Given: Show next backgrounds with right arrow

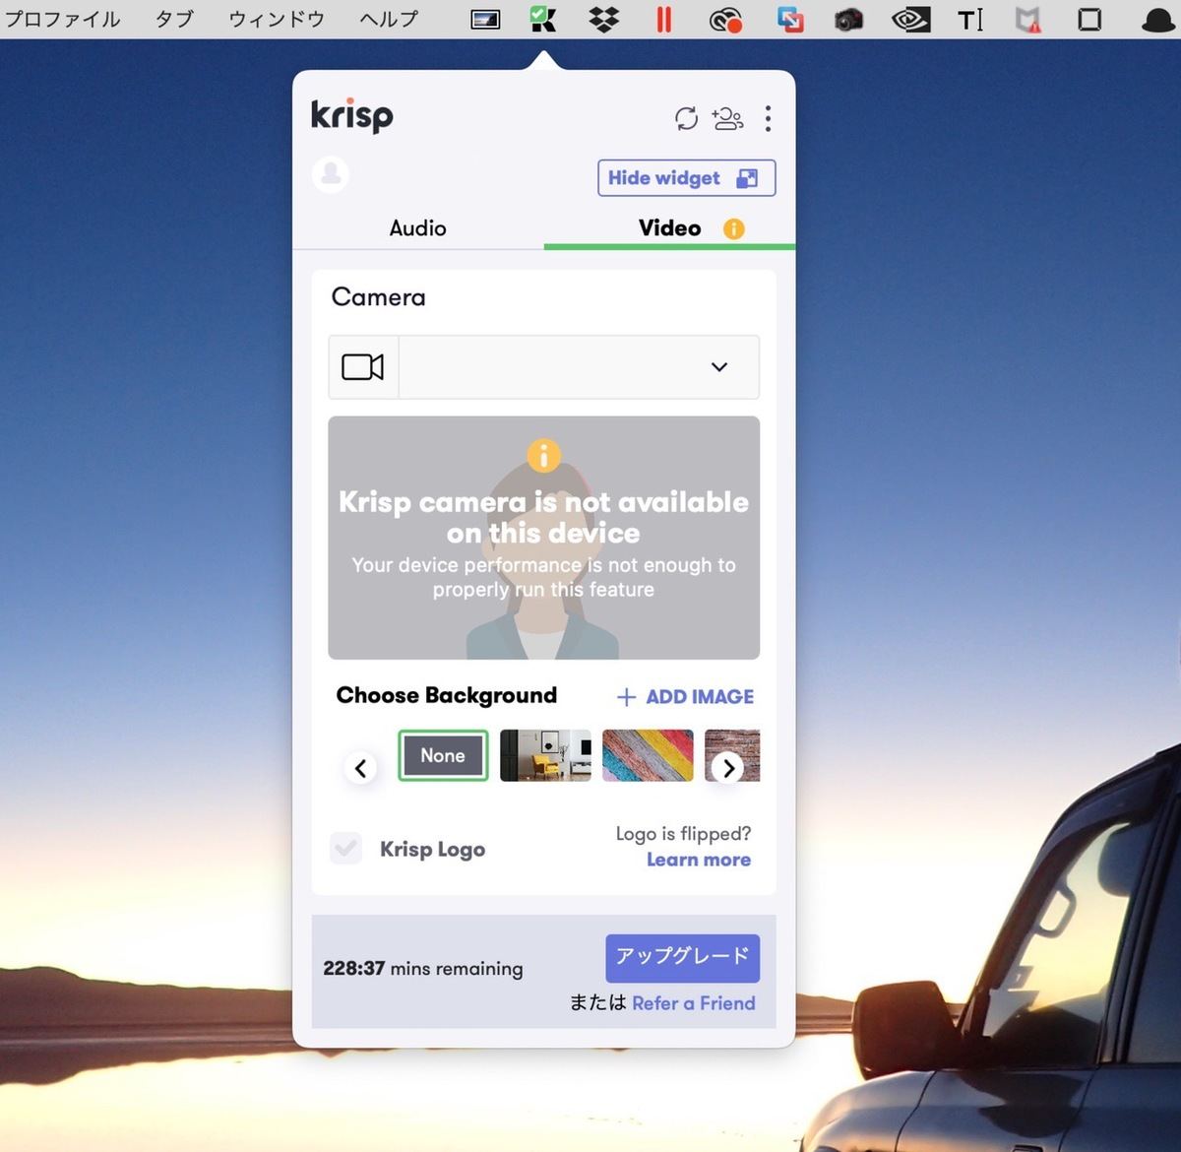Looking at the screenshot, I should click(x=727, y=768).
